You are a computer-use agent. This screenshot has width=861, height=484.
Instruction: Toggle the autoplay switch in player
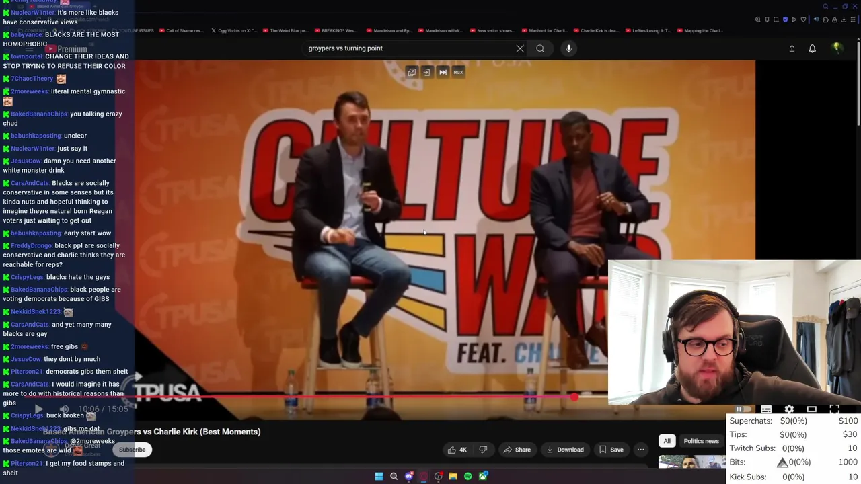743,409
